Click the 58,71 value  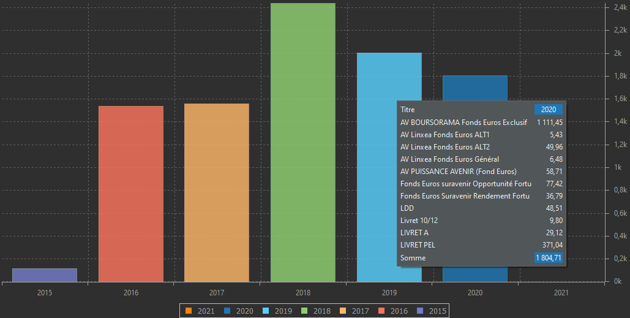[555, 172]
